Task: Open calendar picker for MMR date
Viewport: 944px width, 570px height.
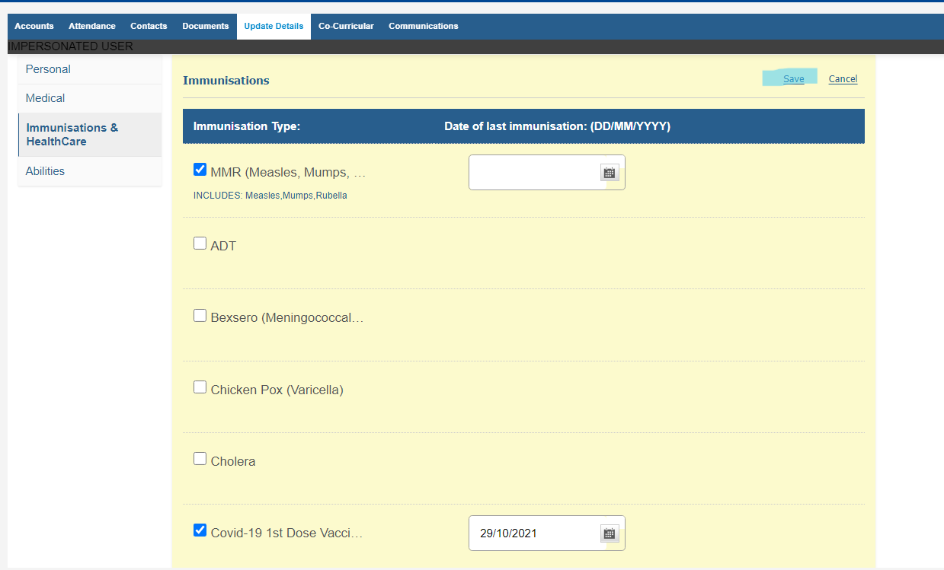Action: 610,173
